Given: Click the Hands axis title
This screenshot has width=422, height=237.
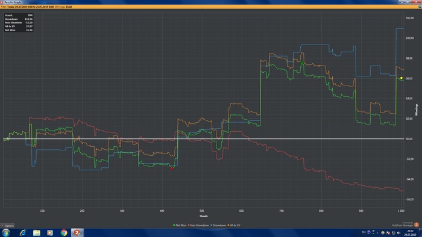Looking at the screenshot, I should 204,216.
